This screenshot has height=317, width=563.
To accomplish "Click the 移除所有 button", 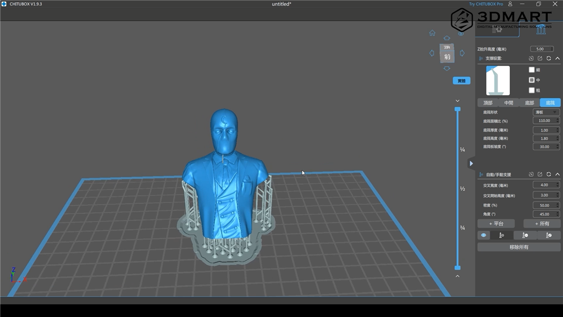I will [x=518, y=247].
